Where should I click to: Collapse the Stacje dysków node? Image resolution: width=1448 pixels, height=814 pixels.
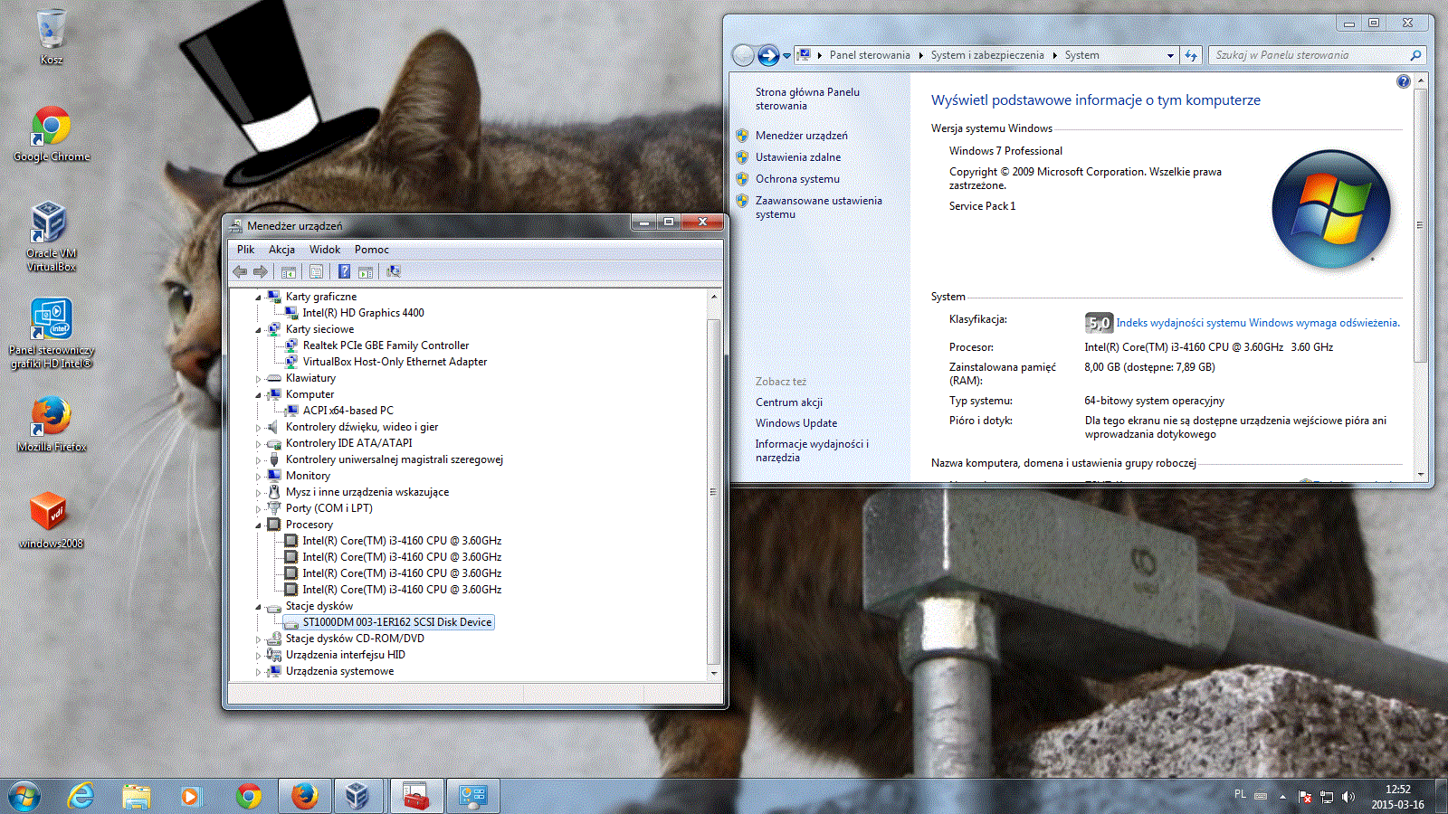259,606
